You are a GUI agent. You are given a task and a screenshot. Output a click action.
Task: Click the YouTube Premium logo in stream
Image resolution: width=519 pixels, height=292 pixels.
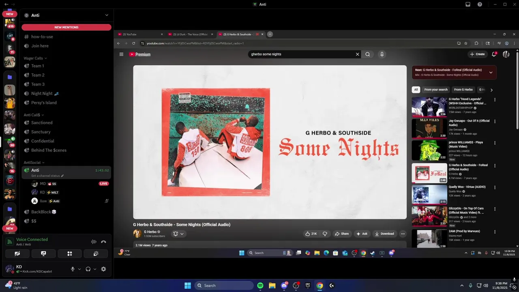[x=140, y=54]
